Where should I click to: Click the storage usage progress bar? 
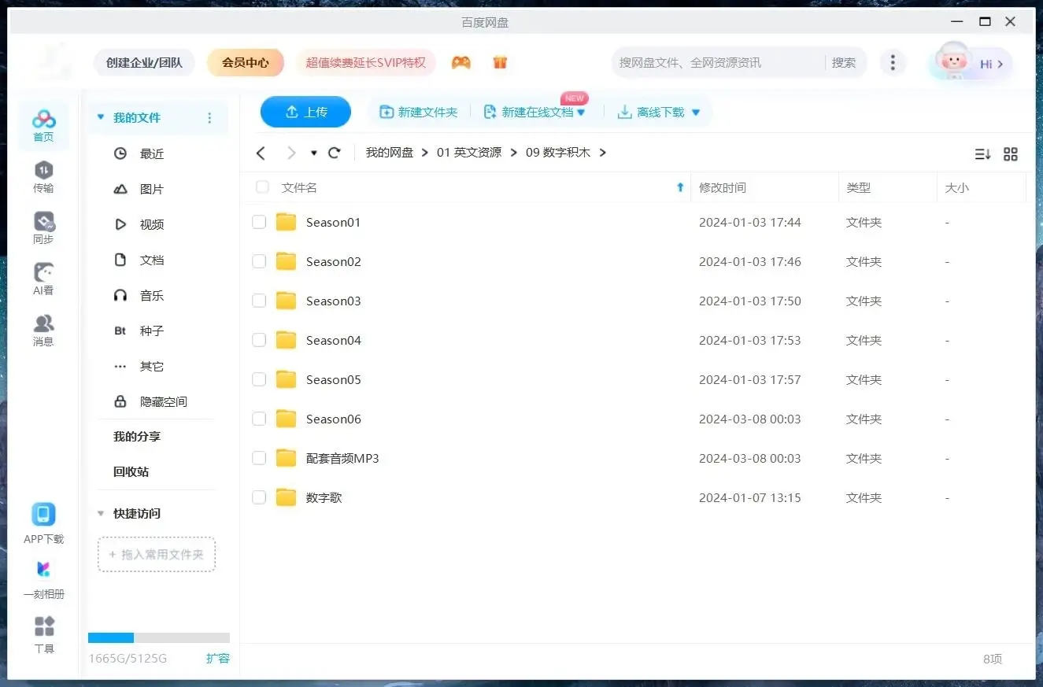click(158, 638)
